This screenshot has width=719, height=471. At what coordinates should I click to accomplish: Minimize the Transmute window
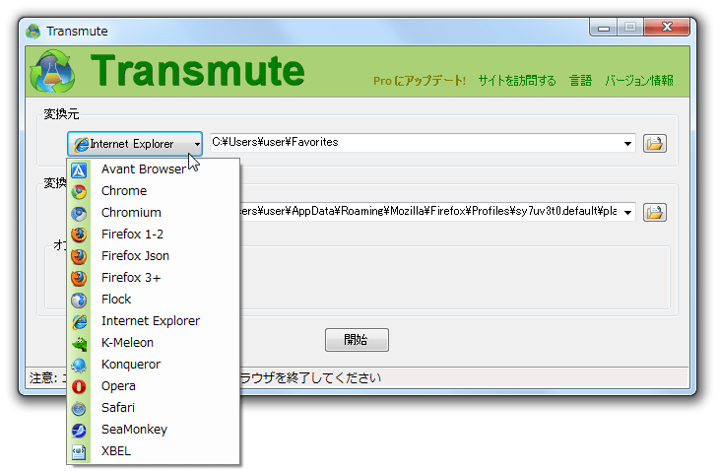coord(604,28)
